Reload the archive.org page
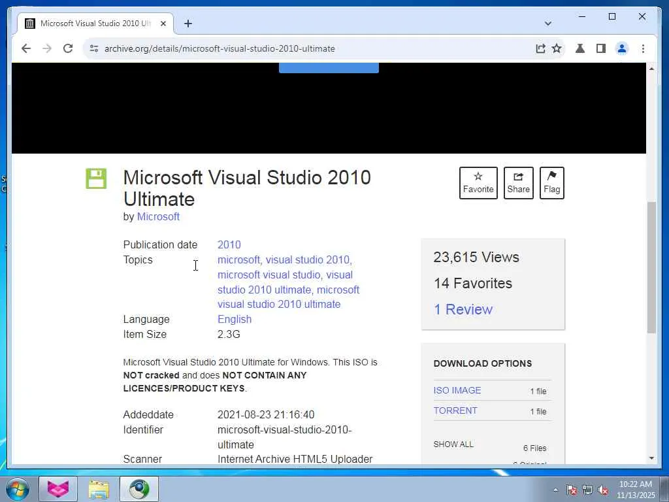The height and width of the screenshot is (502, 669). pos(68,48)
